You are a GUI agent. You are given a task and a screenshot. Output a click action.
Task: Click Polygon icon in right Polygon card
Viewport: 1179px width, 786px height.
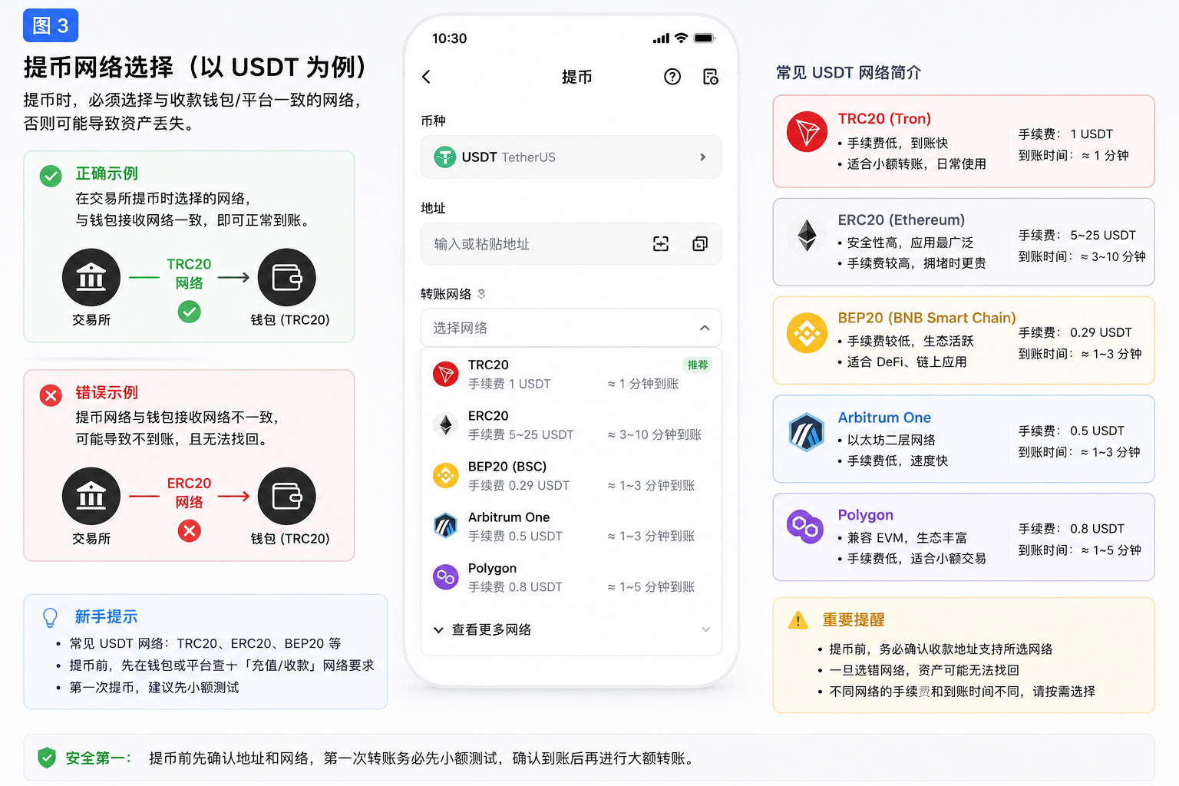(805, 527)
